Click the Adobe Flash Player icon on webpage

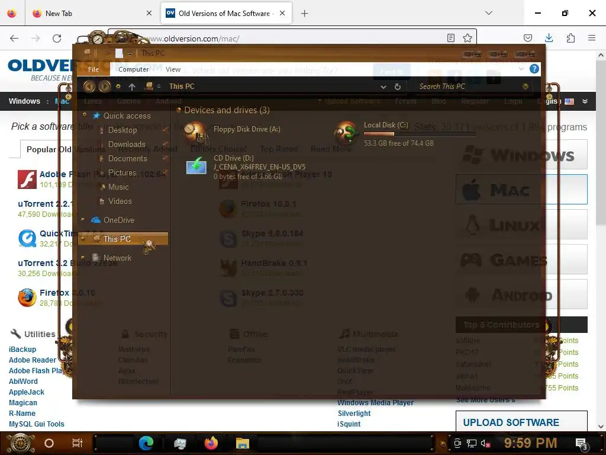point(27,180)
